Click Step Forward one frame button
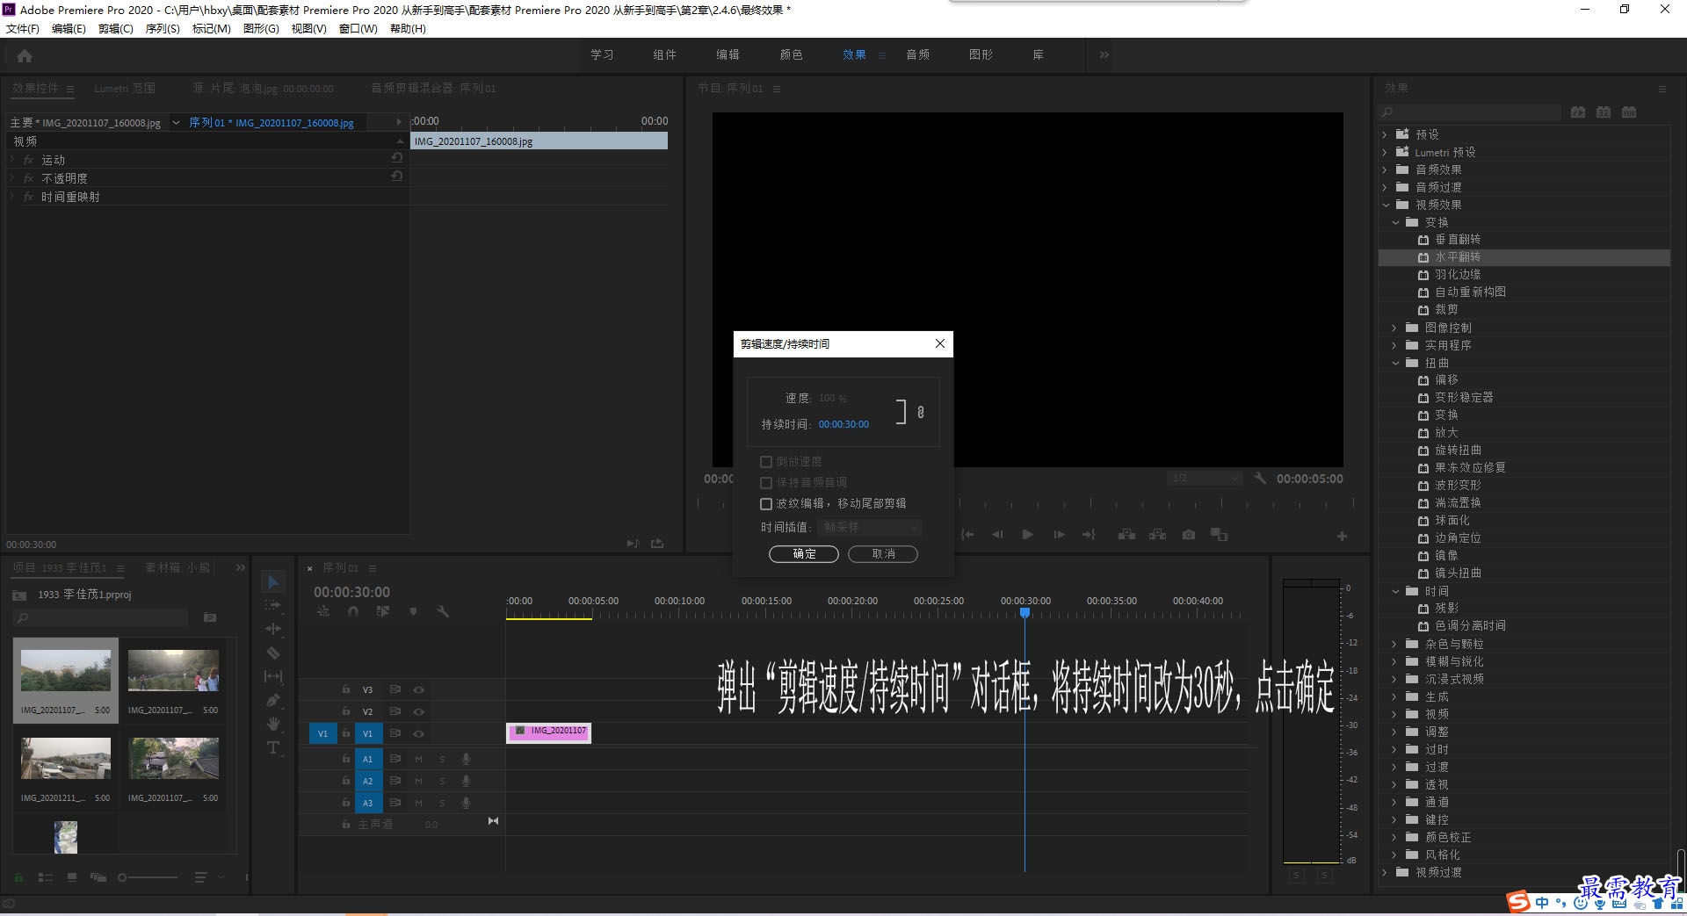Image resolution: width=1687 pixels, height=916 pixels. coord(1059,534)
